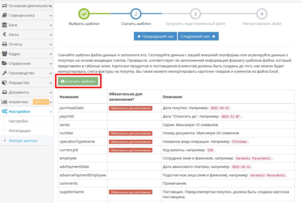
Task: Click the book icon beside Главная книга
Action: (5, 16)
